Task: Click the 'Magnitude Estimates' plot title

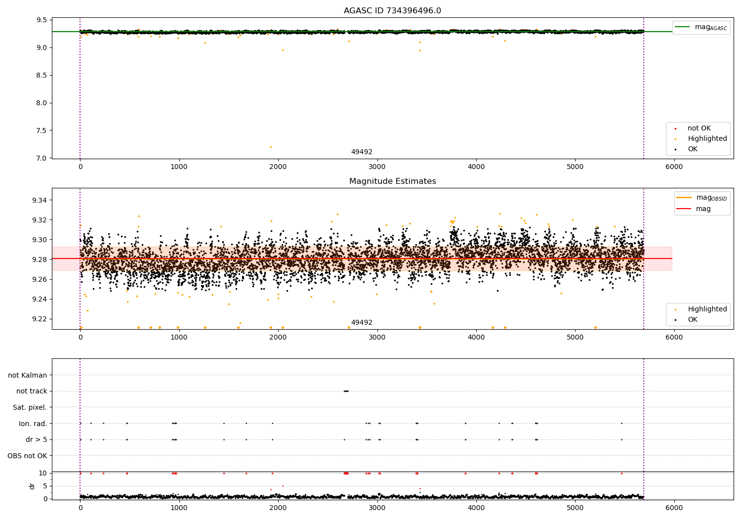Action: click(x=392, y=181)
